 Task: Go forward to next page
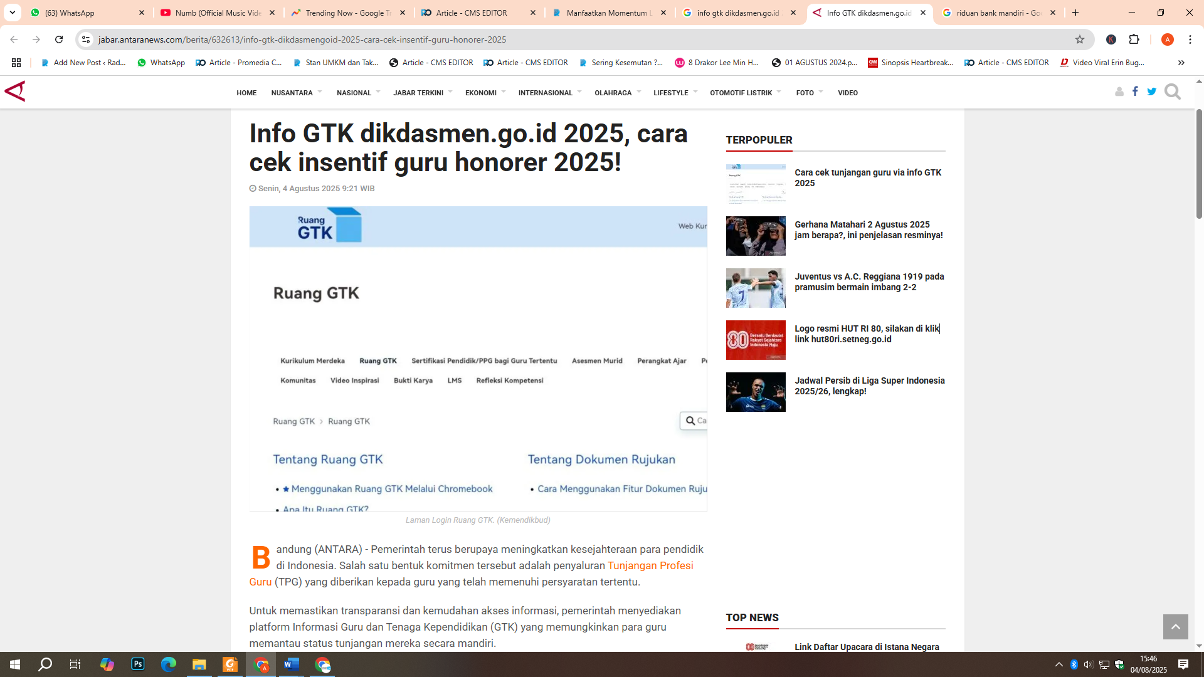point(36,39)
